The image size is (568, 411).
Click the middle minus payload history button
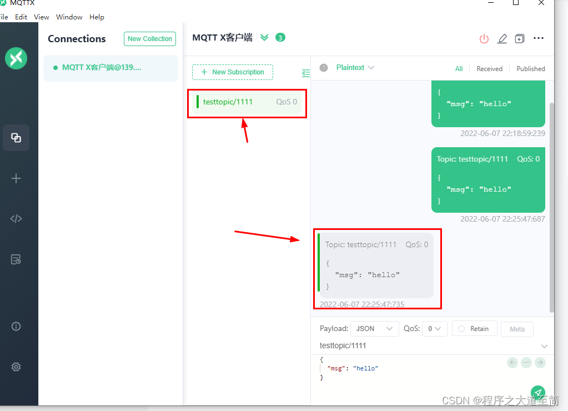(526, 363)
